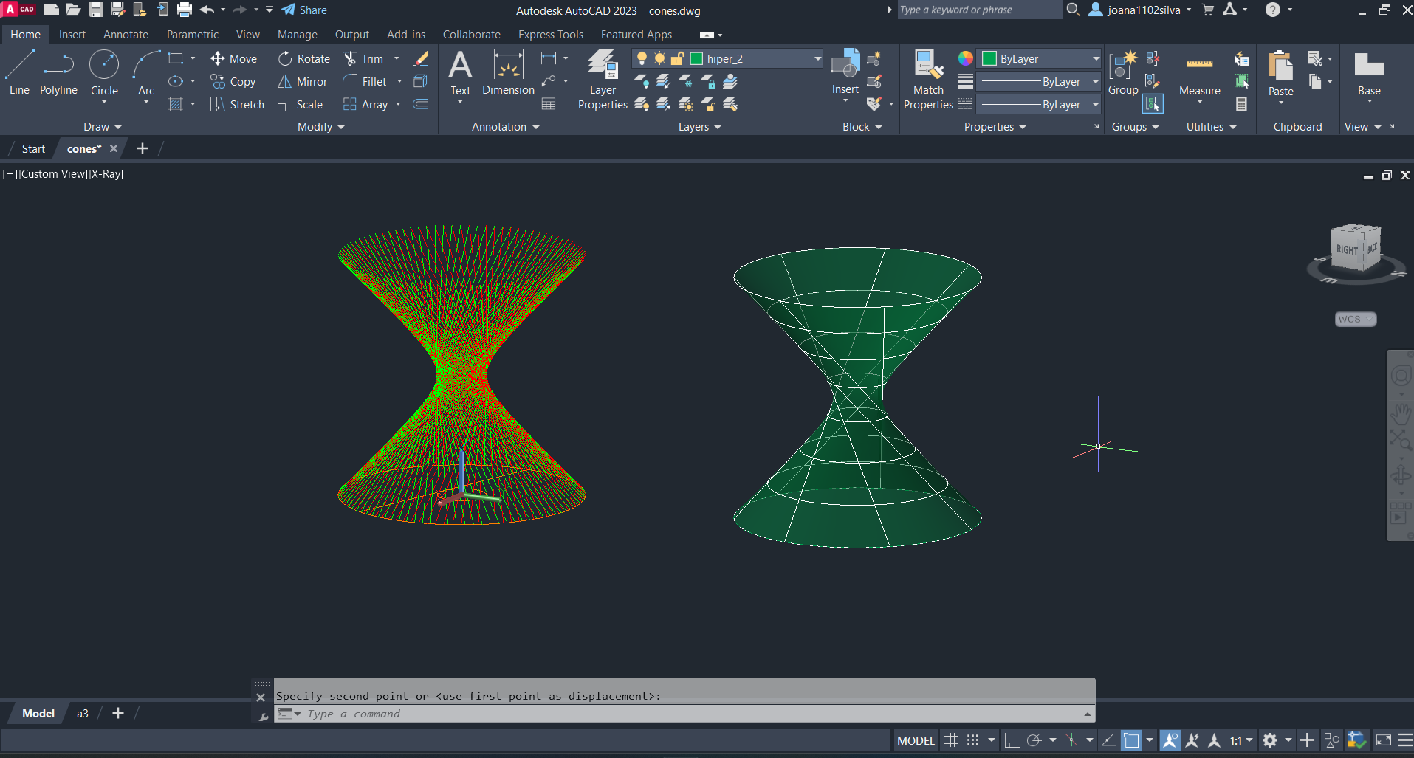Select the Circle tool
Screen dimensions: 1414x758
click(x=104, y=72)
